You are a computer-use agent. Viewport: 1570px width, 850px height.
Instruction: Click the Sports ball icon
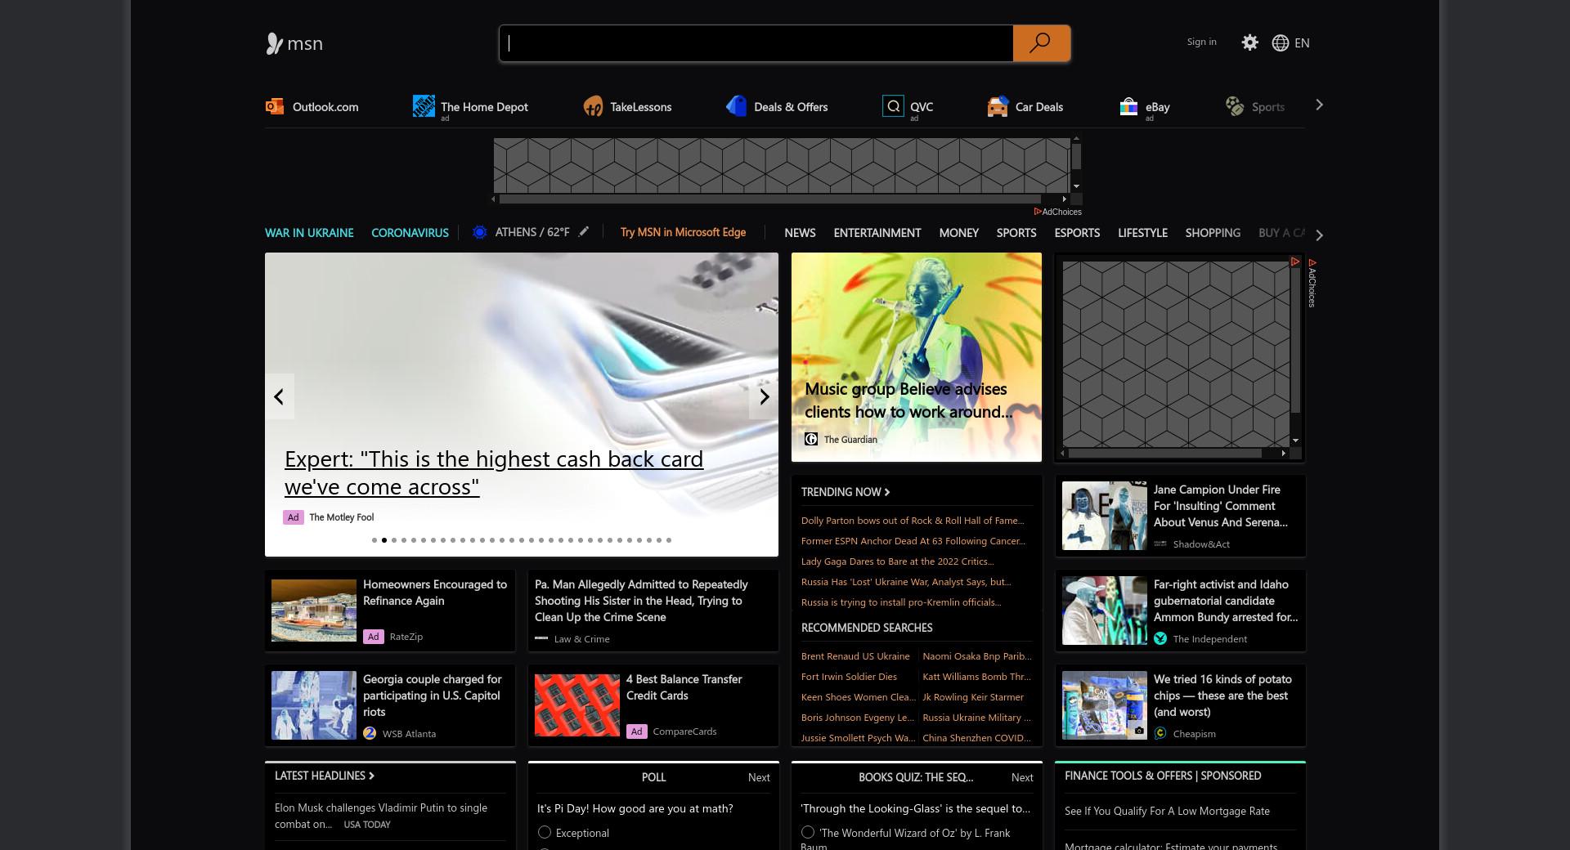click(1235, 106)
